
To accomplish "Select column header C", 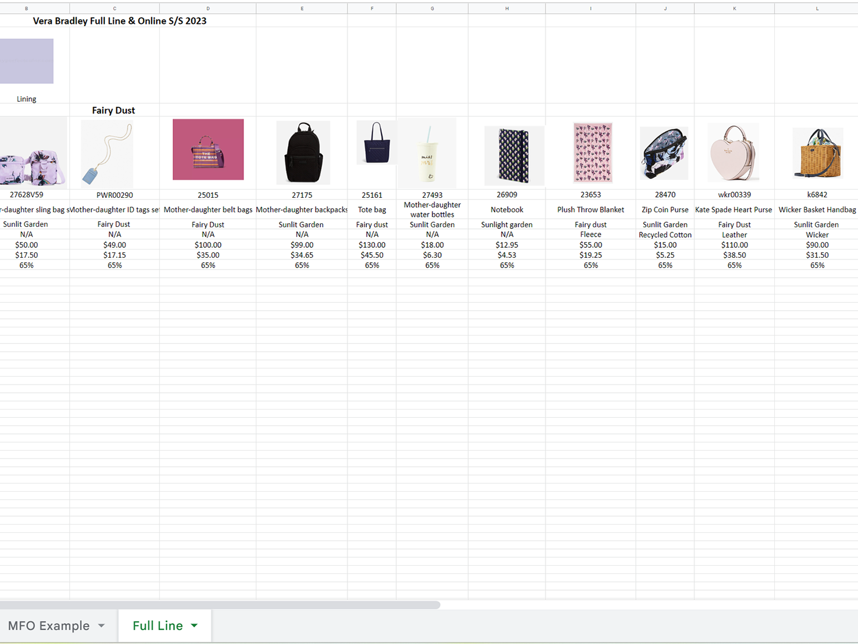I will (x=114, y=8).
